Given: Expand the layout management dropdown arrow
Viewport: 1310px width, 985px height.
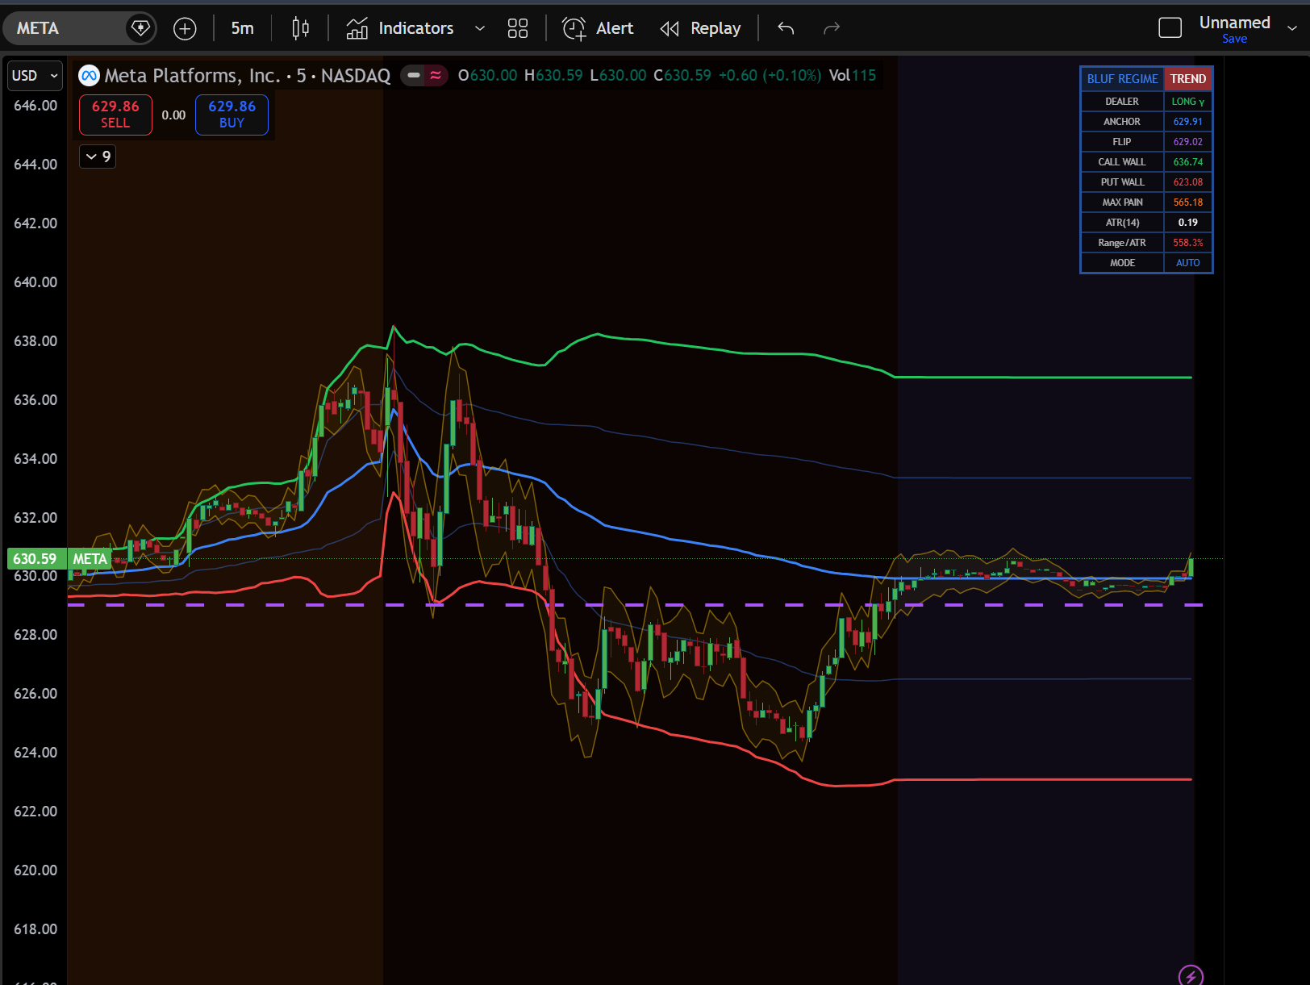Looking at the screenshot, I should click(1292, 28).
